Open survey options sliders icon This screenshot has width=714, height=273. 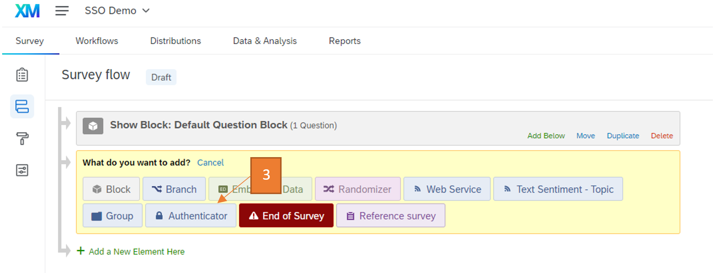[22, 170]
